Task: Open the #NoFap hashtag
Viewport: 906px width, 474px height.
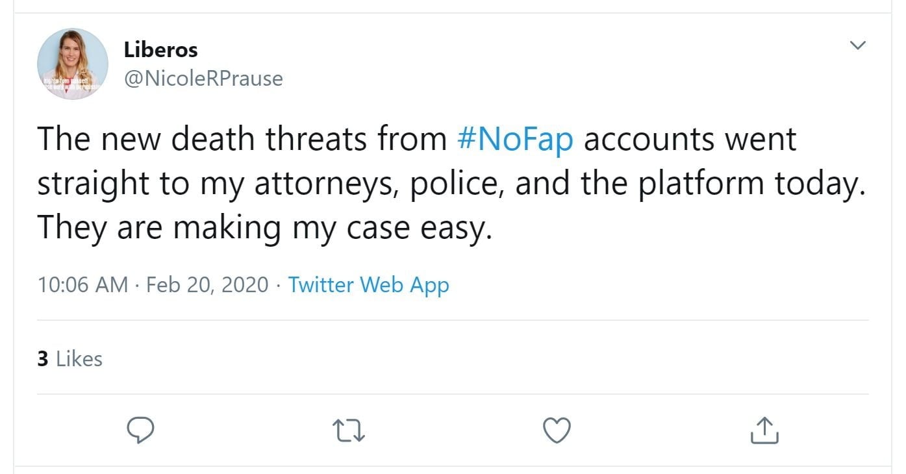Action: point(516,140)
